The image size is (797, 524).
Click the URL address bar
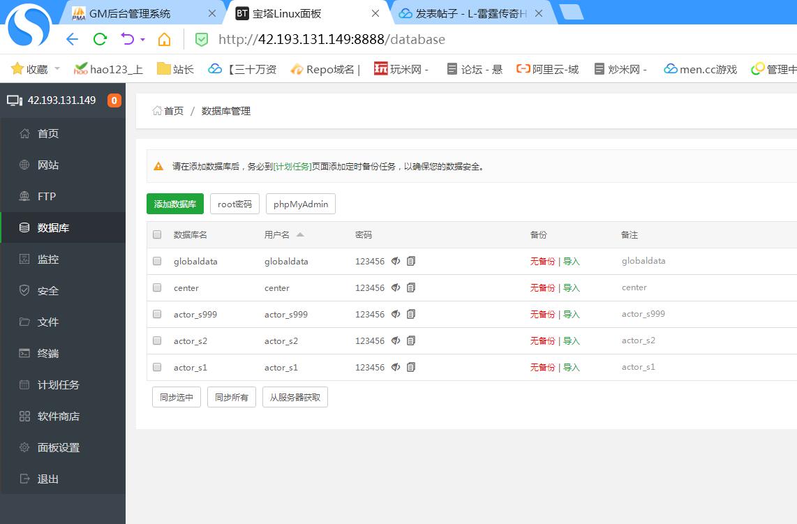point(419,40)
